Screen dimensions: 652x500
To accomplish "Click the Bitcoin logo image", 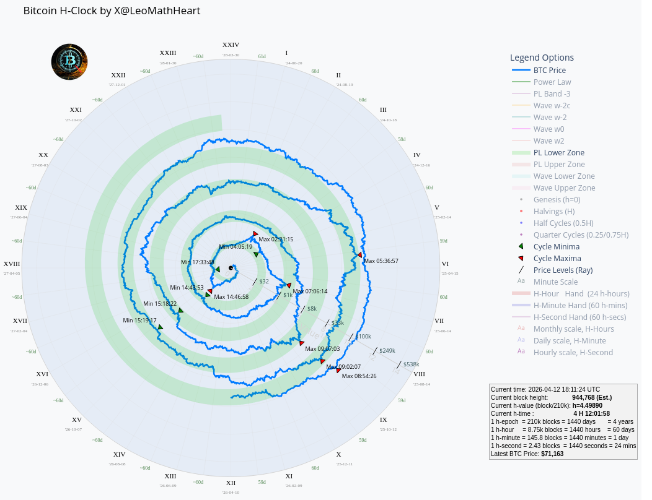I will (69, 61).
